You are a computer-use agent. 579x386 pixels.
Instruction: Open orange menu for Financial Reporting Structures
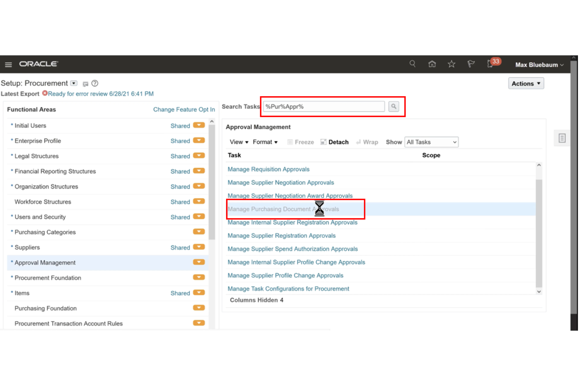click(199, 171)
